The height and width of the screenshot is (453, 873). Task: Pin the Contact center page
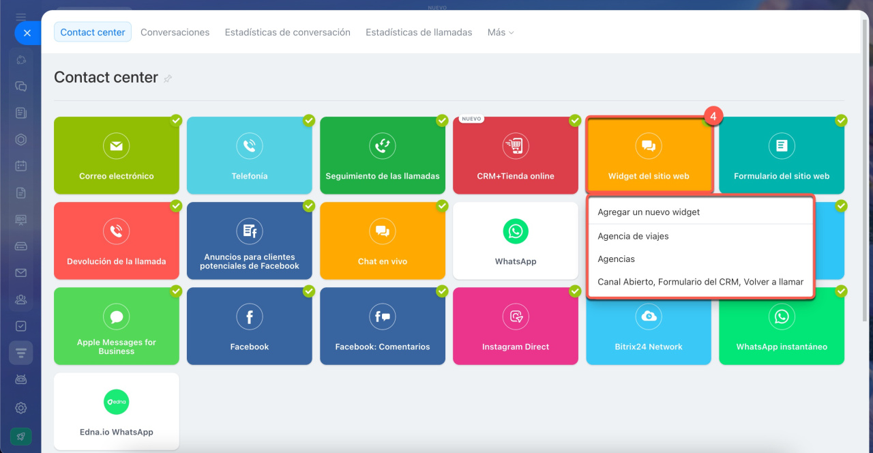[168, 78]
